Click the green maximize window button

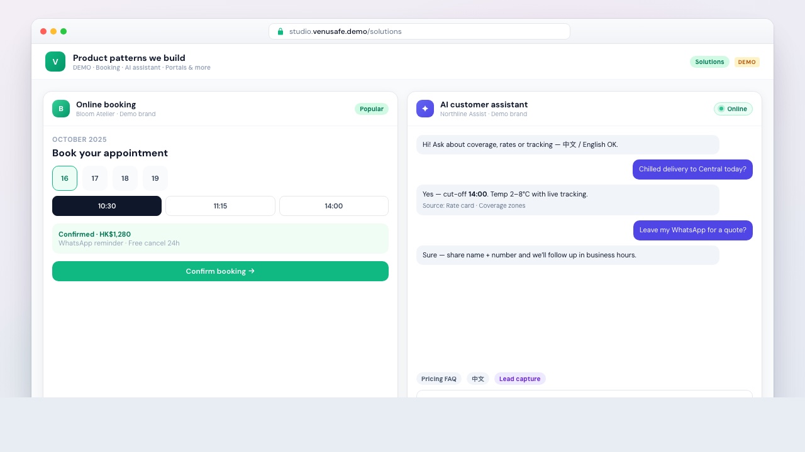(x=64, y=31)
